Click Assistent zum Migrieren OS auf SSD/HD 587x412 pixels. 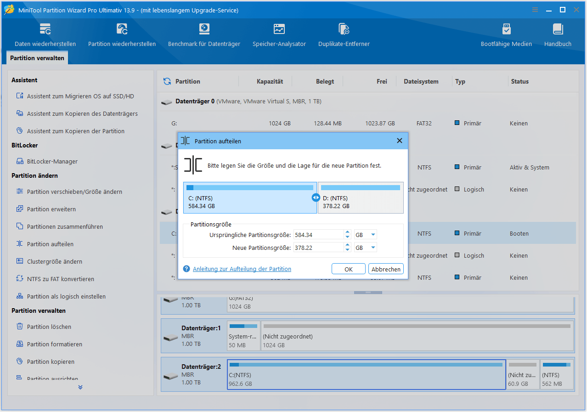[x=80, y=96]
